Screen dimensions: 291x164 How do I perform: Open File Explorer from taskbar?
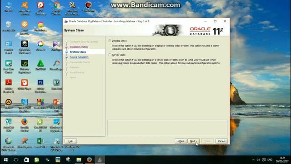click(x=79, y=160)
